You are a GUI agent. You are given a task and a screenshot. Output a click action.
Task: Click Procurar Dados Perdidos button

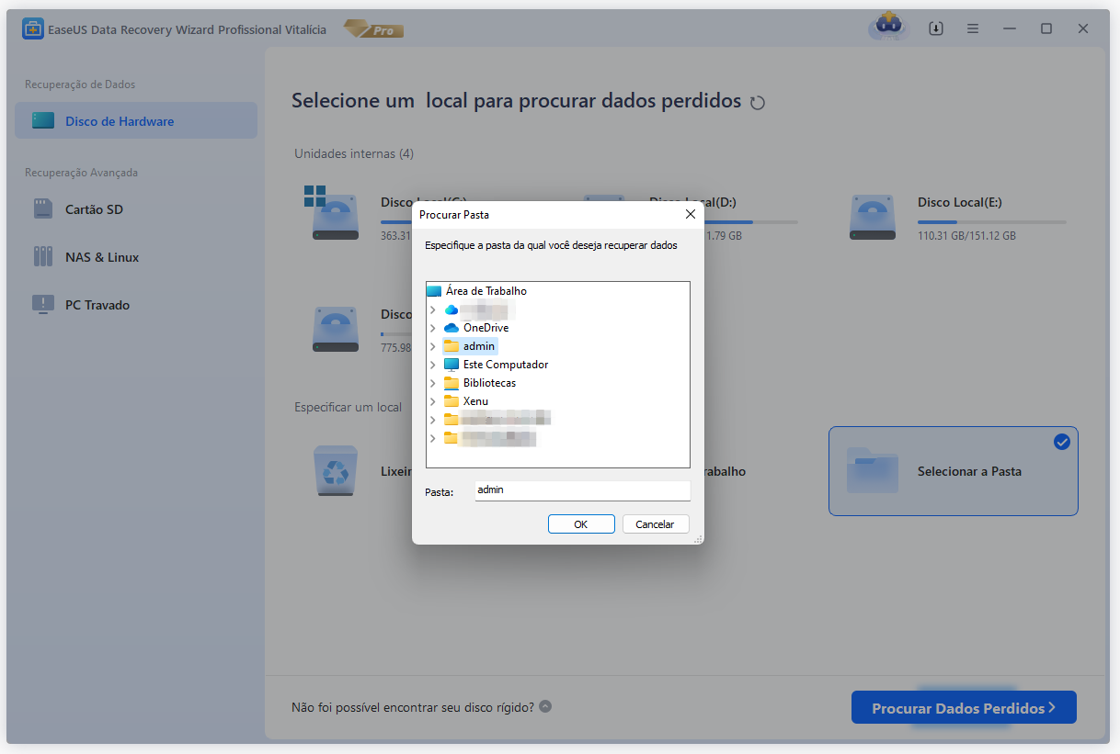964,708
